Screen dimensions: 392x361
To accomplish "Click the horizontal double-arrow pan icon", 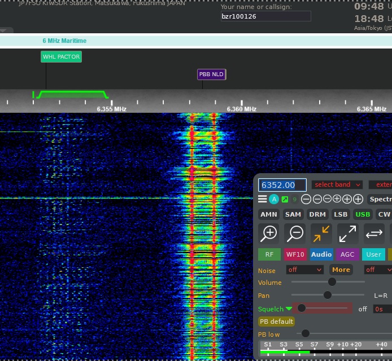I will [374, 233].
